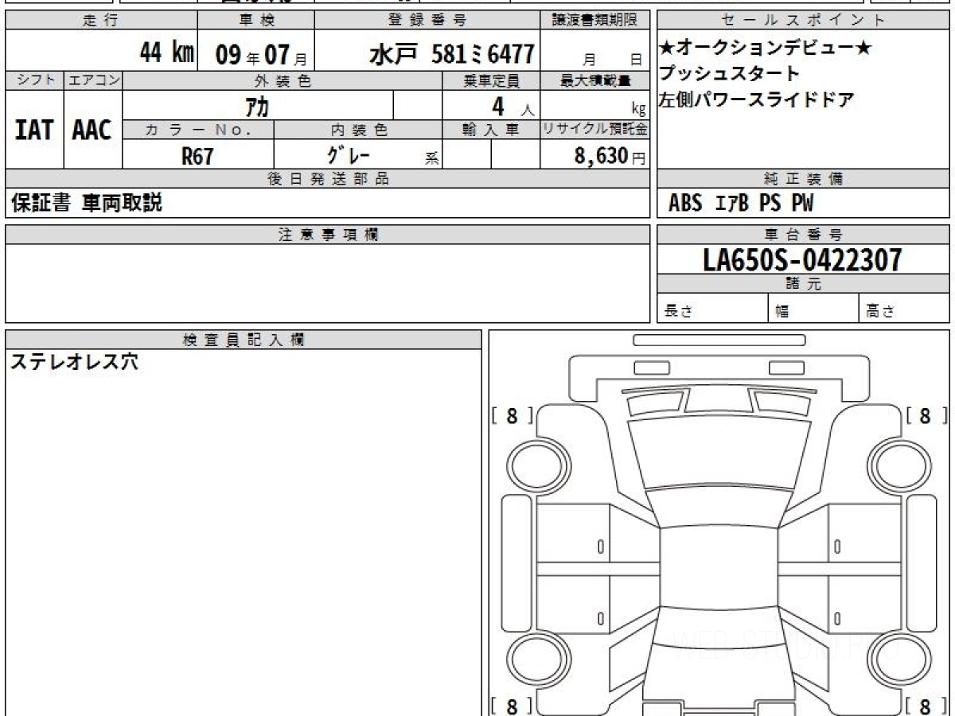Click the 長さ dimension cell

pos(713,309)
